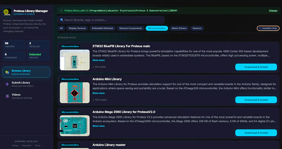Click the green checkmark beside library path
Viewport: 282px width, 149px height.
click(x=61, y=11)
